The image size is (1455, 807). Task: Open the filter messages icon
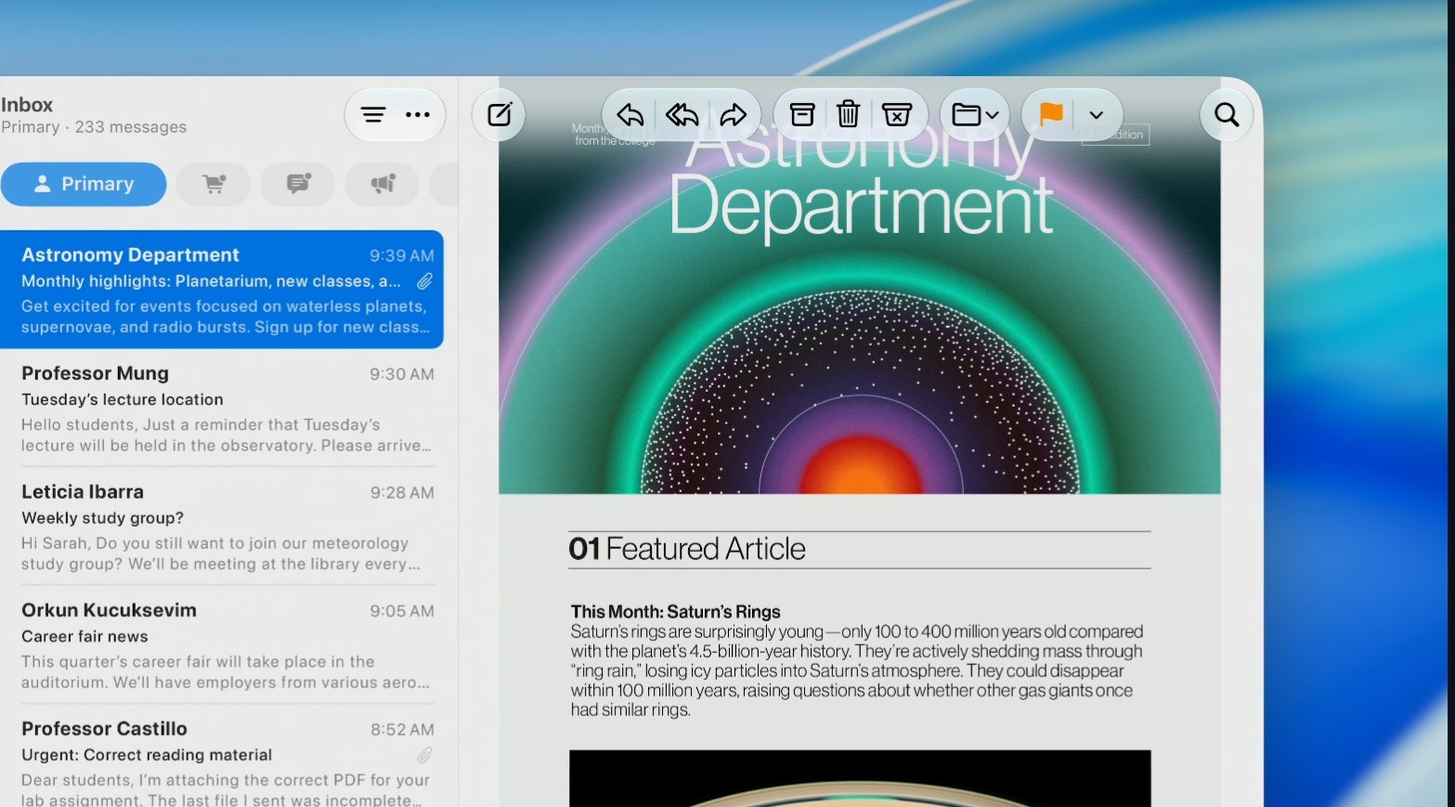click(373, 115)
